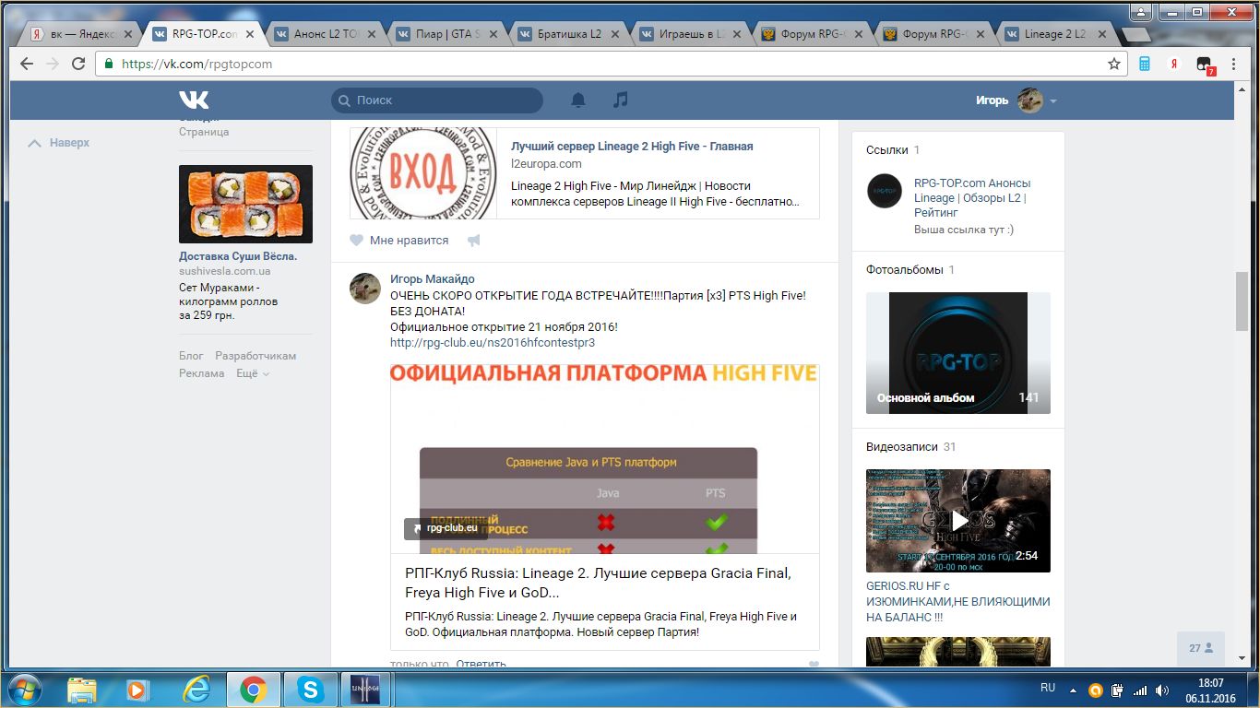Click the calculator extension icon
This screenshot has width=1260, height=708.
(x=1145, y=64)
